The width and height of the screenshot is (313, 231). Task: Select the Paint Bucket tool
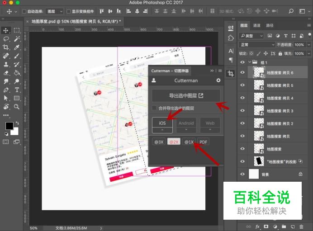(x=17, y=73)
